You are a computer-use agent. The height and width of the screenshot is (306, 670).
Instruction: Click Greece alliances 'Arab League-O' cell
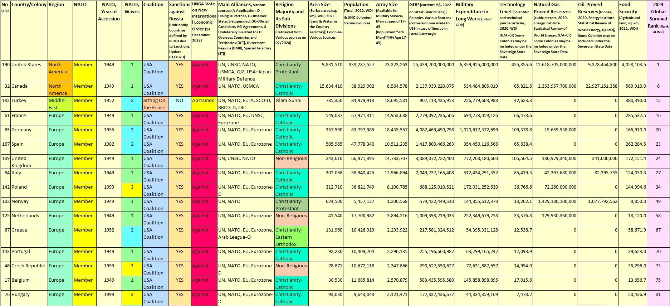coord(246,237)
